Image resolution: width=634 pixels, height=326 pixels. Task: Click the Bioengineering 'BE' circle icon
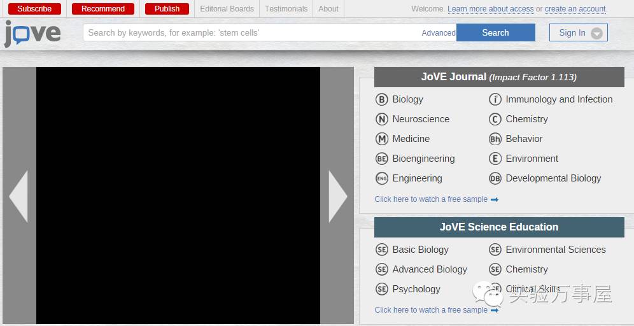click(x=382, y=159)
